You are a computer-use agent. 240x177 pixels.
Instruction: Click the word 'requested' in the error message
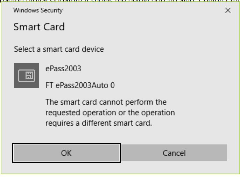click(63, 113)
